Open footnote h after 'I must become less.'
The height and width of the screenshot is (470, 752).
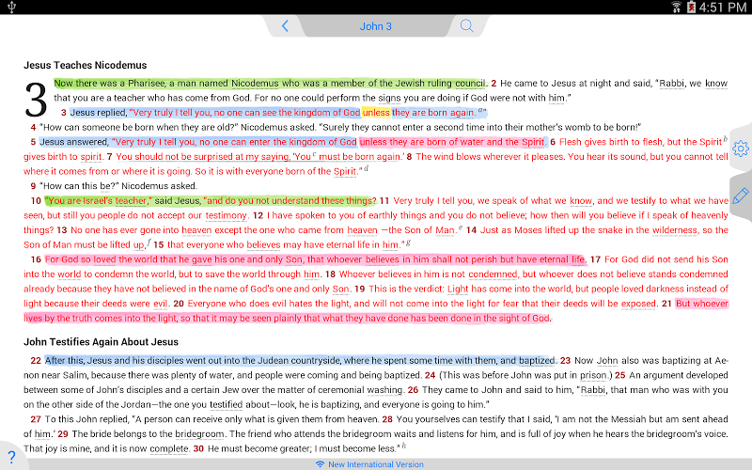404,446
